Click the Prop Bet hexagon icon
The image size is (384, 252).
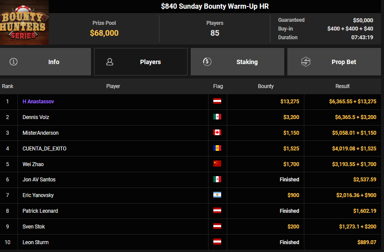306,62
